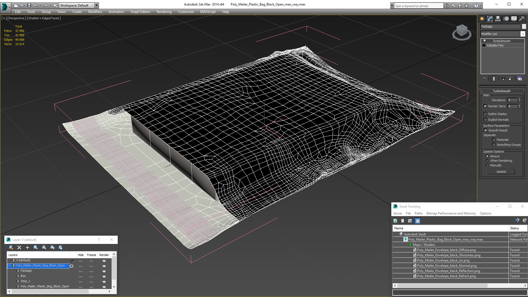Click Delete layer X icon in Layer dialog
Viewport: 528px width, 297px height.
(x=19, y=248)
